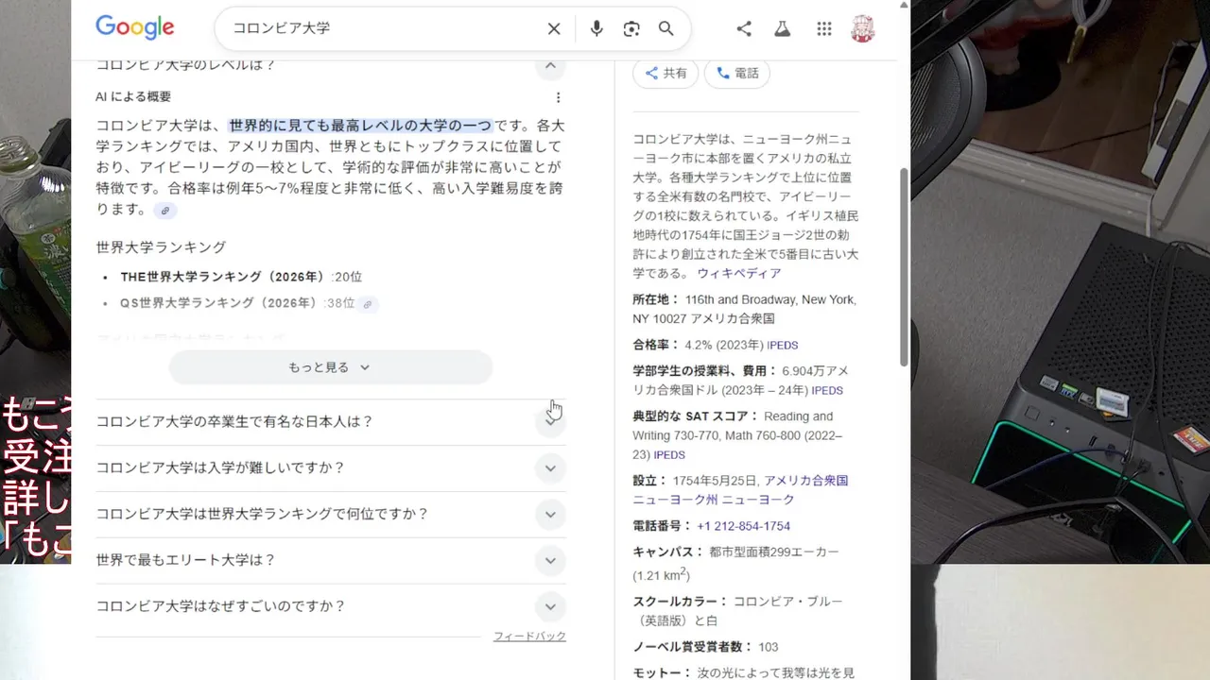Open the account profile avatar
Image resolution: width=1210 pixels, height=680 pixels.
pos(863,29)
